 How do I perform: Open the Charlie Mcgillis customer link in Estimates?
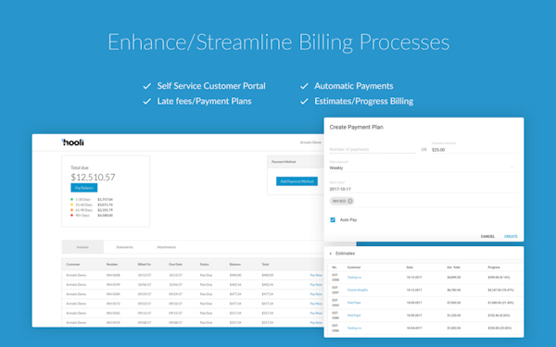358,290
